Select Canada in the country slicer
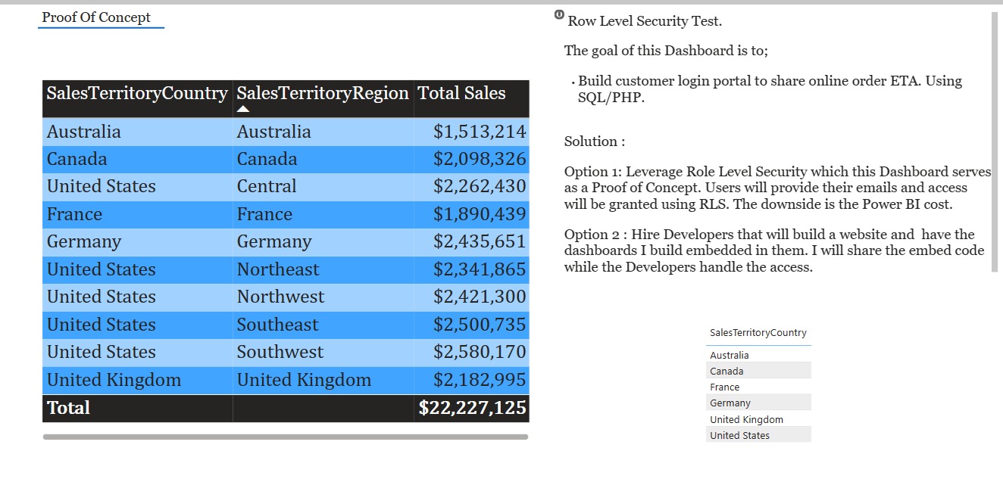The image size is (1003, 479). pos(726,371)
